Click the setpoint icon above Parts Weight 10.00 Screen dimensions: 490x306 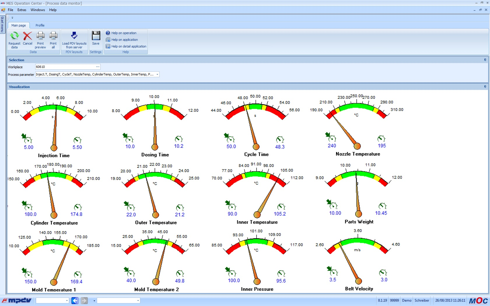tap(332, 204)
